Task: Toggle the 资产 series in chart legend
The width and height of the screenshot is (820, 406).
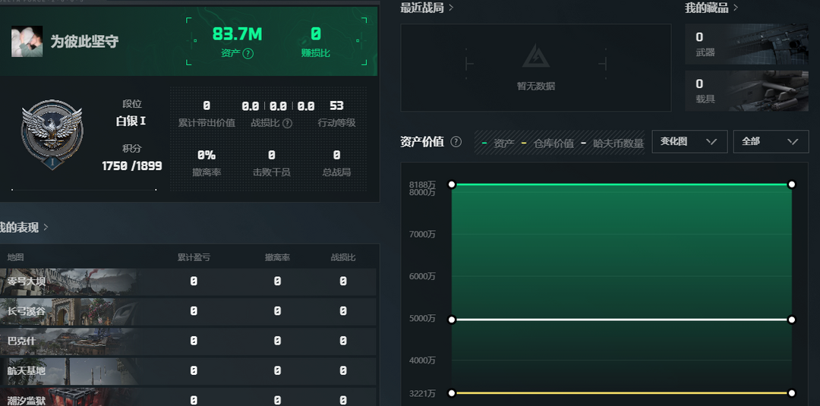Action: coord(498,143)
